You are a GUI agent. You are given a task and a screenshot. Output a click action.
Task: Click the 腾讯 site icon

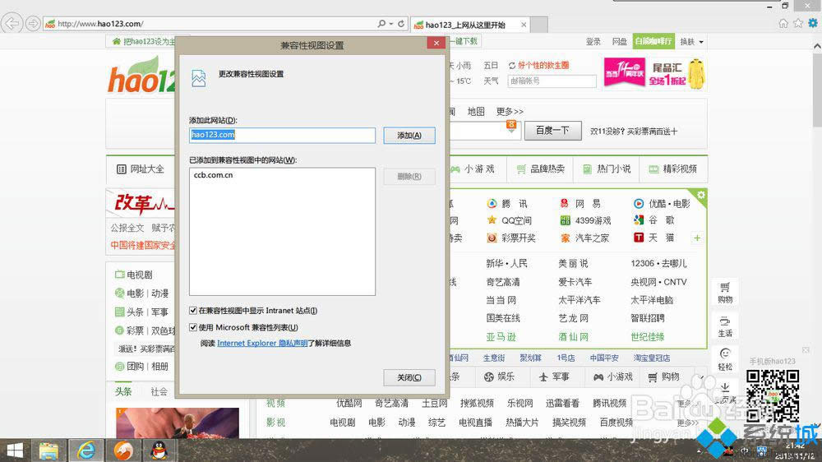492,204
